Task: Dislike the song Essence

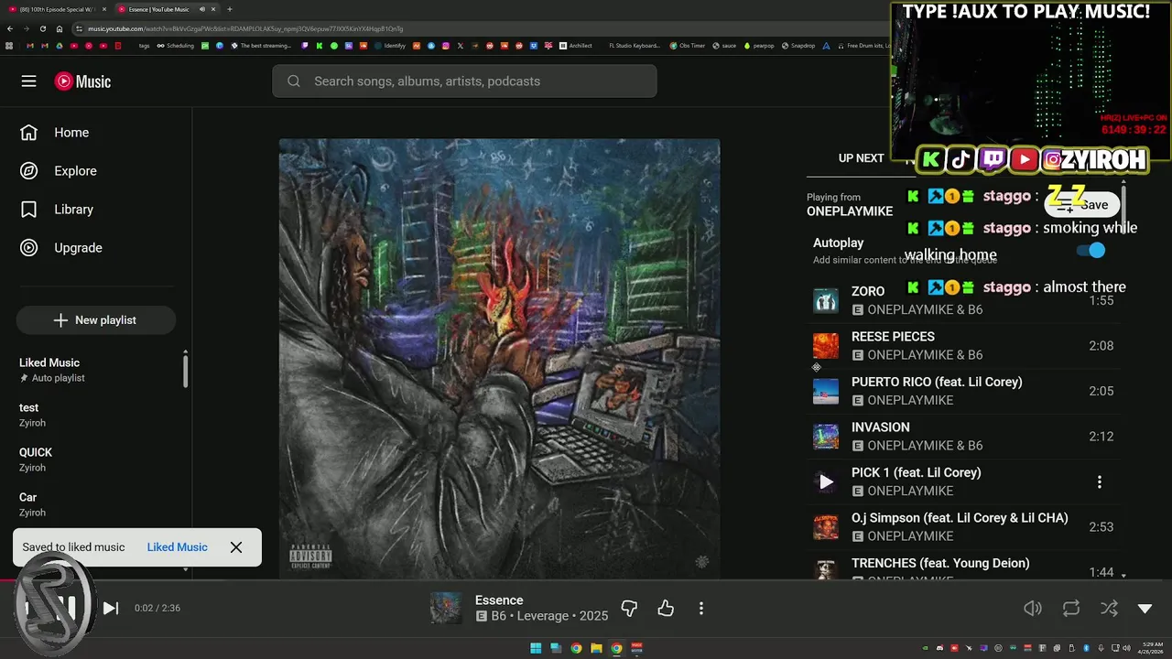Action: (x=629, y=609)
